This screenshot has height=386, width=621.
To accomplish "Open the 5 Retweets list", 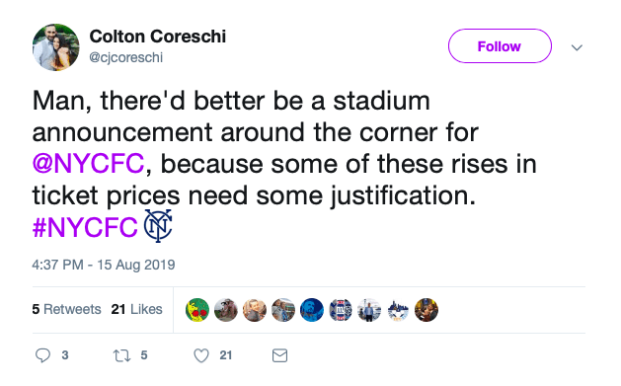I will click(66, 309).
